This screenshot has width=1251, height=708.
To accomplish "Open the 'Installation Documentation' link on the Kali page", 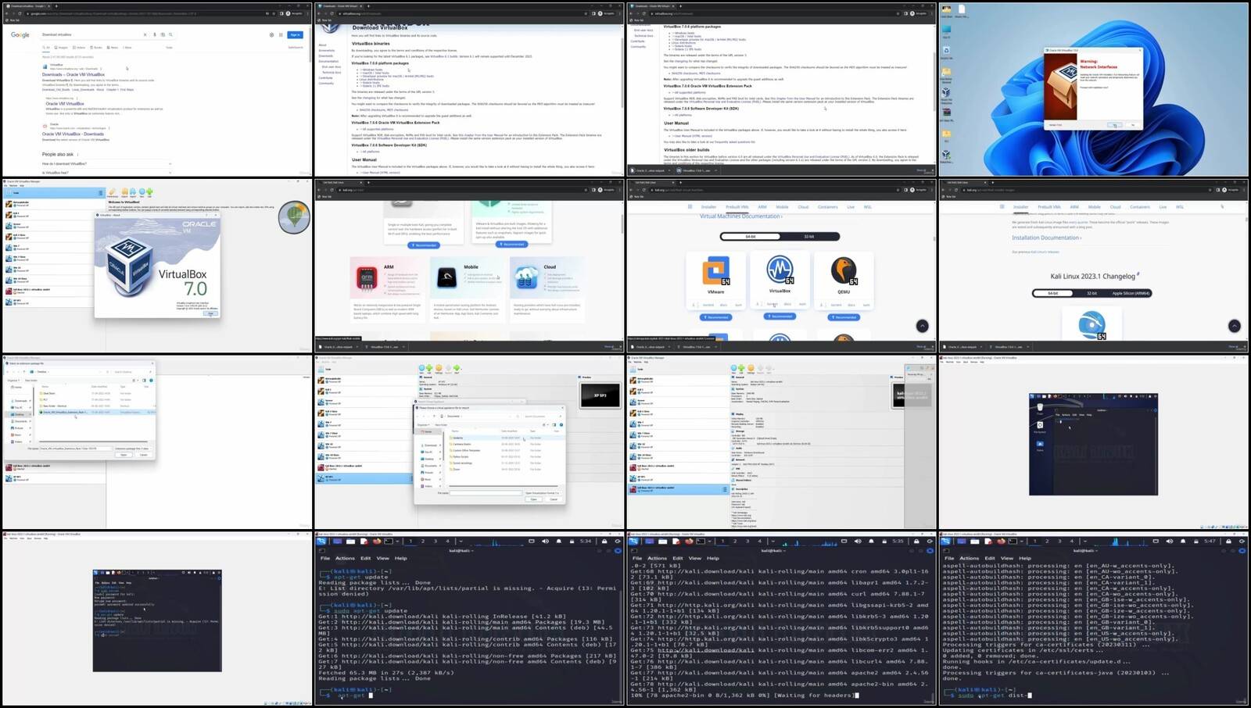I will pyautogui.click(x=1046, y=238).
